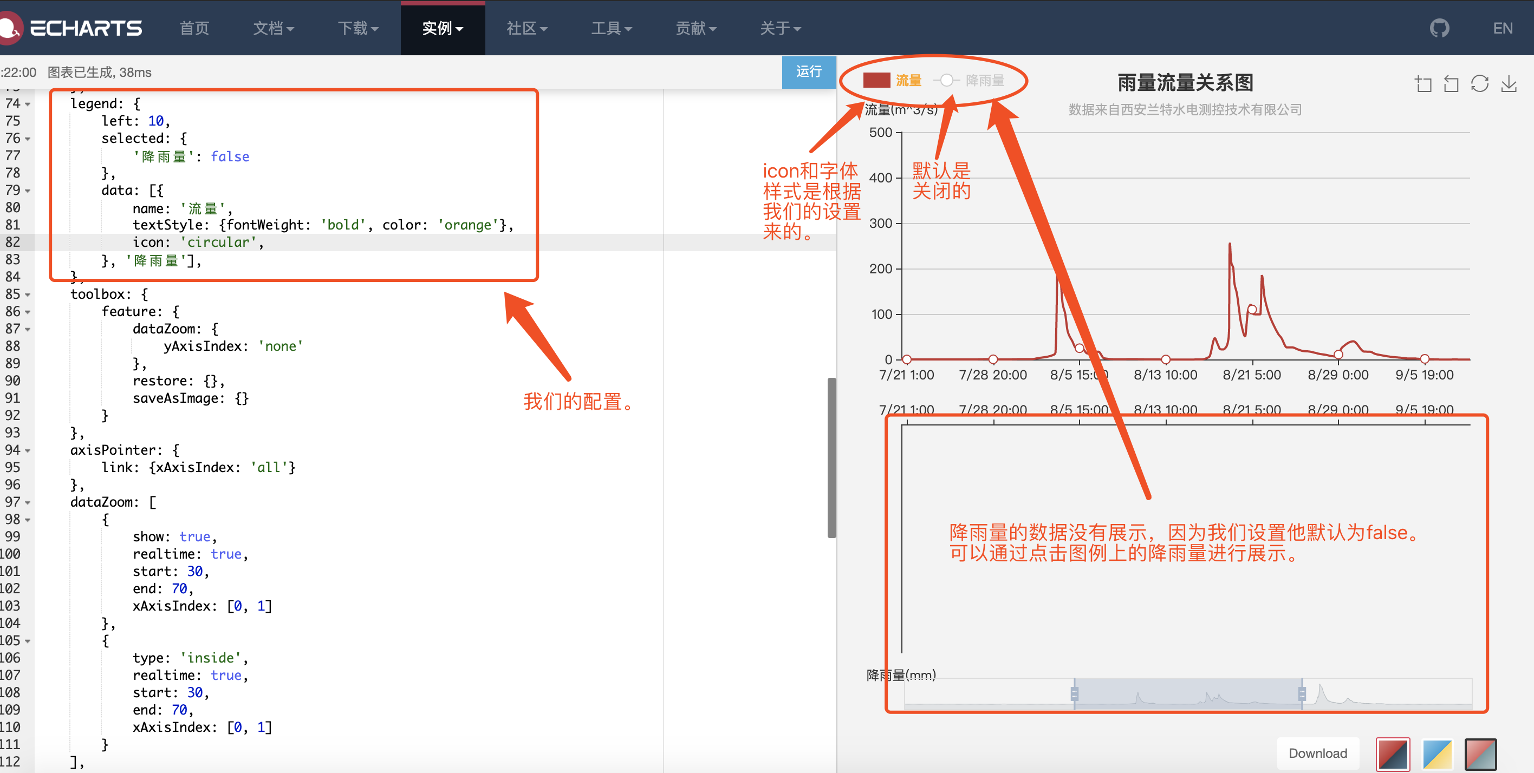
Task: Open the 实例 examples menu
Action: [x=443, y=28]
